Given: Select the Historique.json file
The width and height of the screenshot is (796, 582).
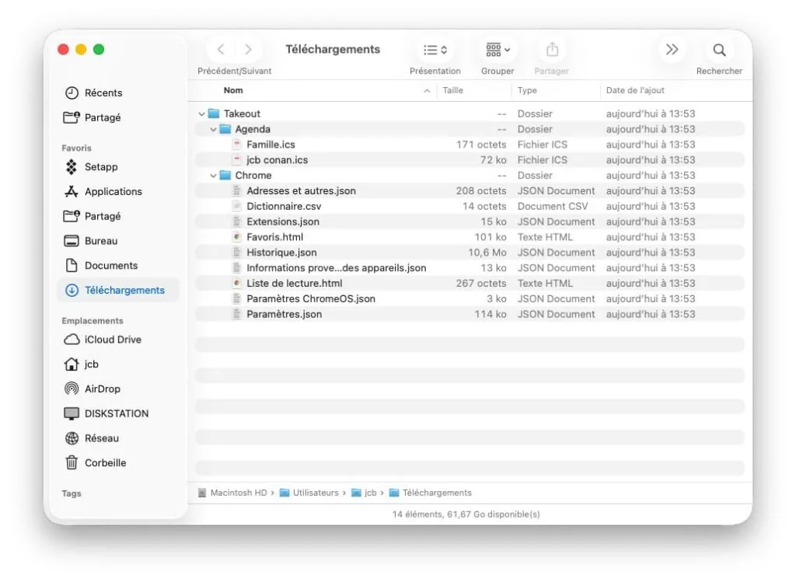Looking at the screenshot, I should pyautogui.click(x=281, y=253).
